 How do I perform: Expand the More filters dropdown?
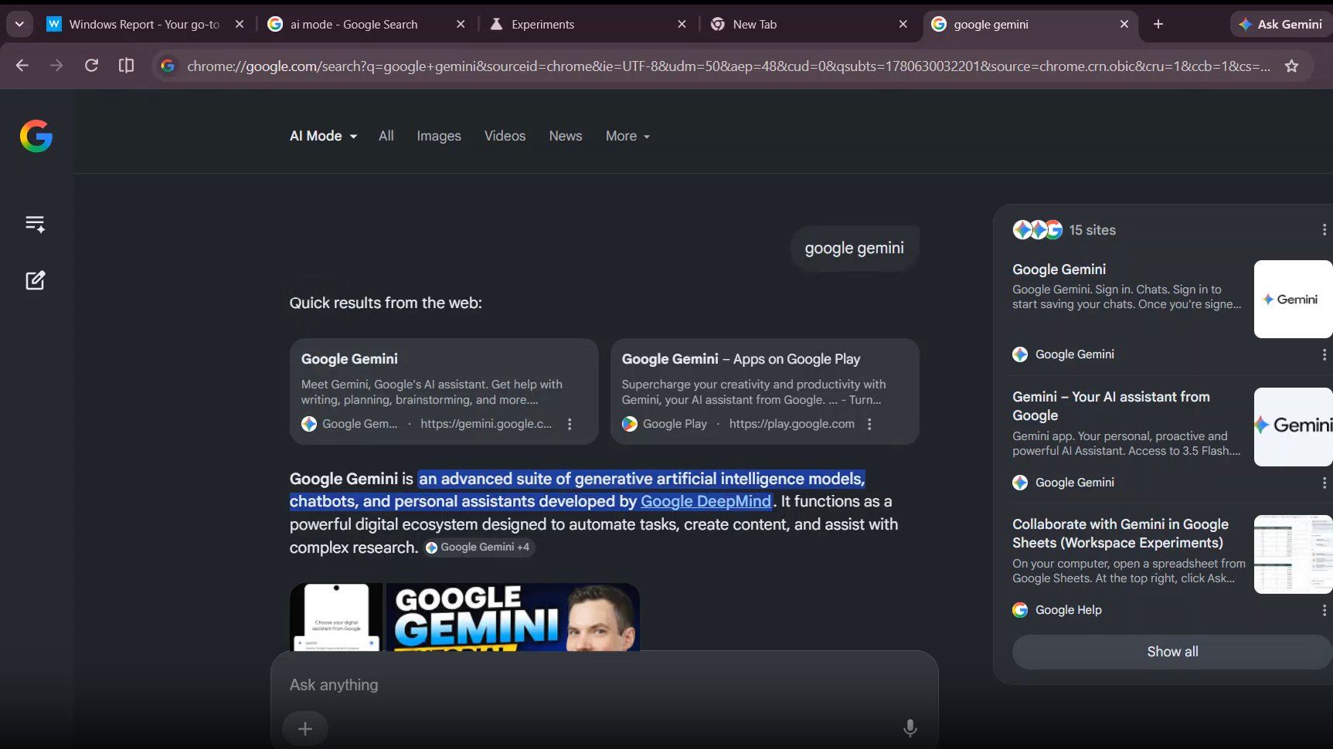coord(627,136)
